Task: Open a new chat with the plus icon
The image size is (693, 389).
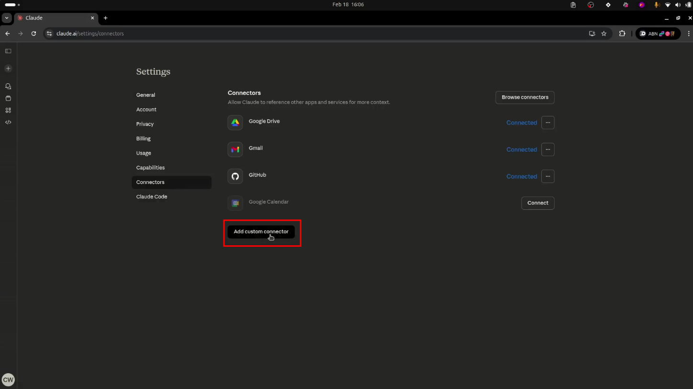Action: tap(8, 68)
